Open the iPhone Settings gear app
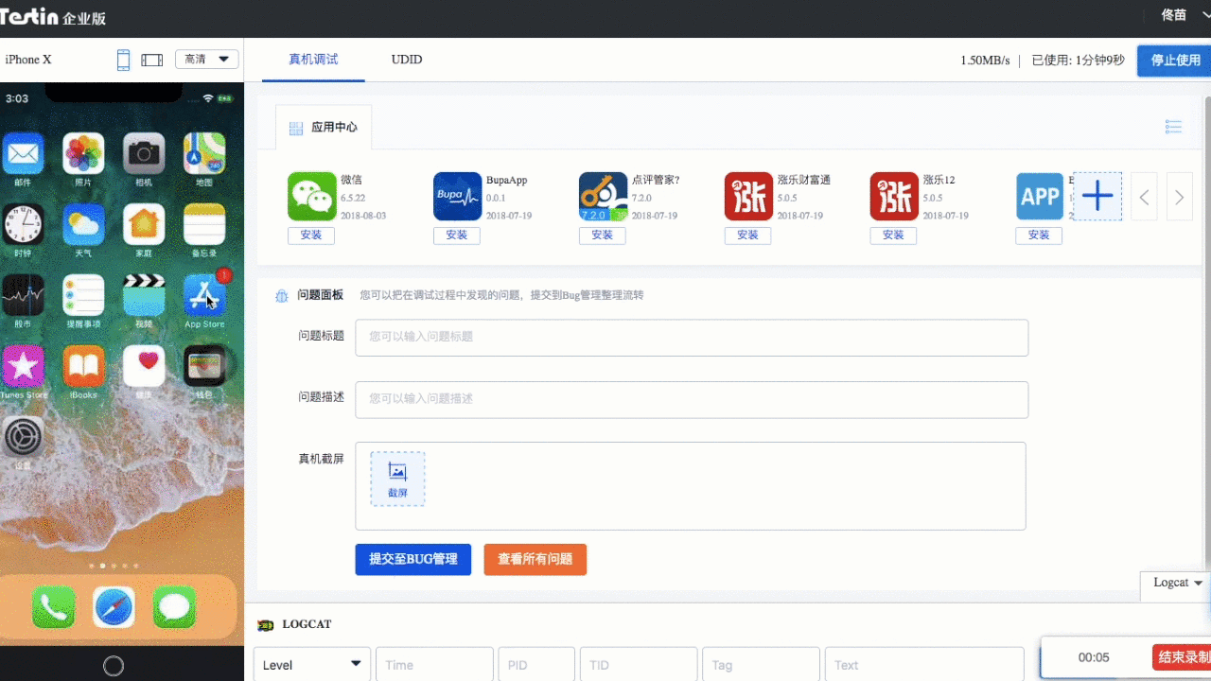Image resolution: width=1211 pixels, height=681 pixels. 24,437
